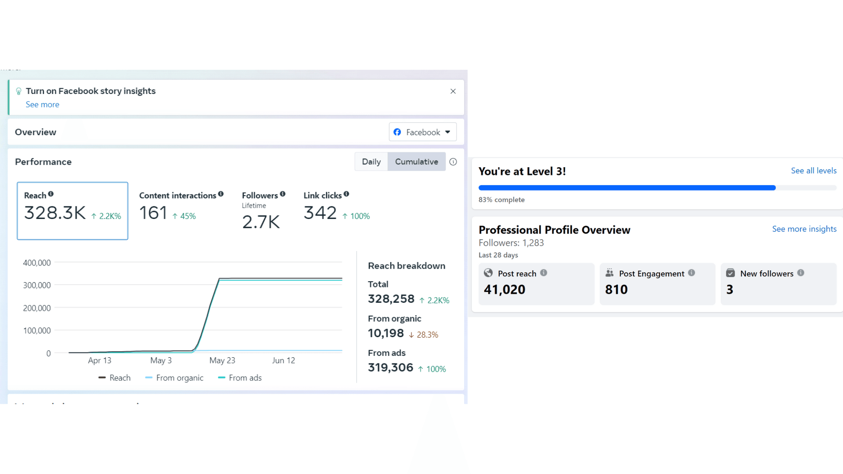Switch performance view to Daily
The width and height of the screenshot is (843, 474).
click(x=371, y=162)
